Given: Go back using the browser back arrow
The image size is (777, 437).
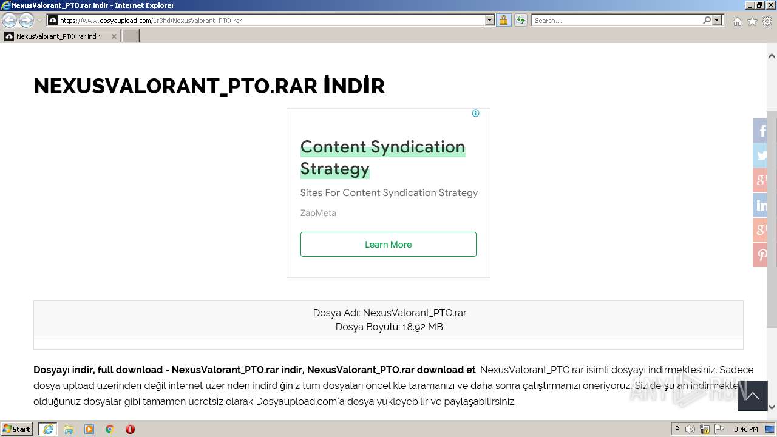Looking at the screenshot, I should pyautogui.click(x=10, y=20).
